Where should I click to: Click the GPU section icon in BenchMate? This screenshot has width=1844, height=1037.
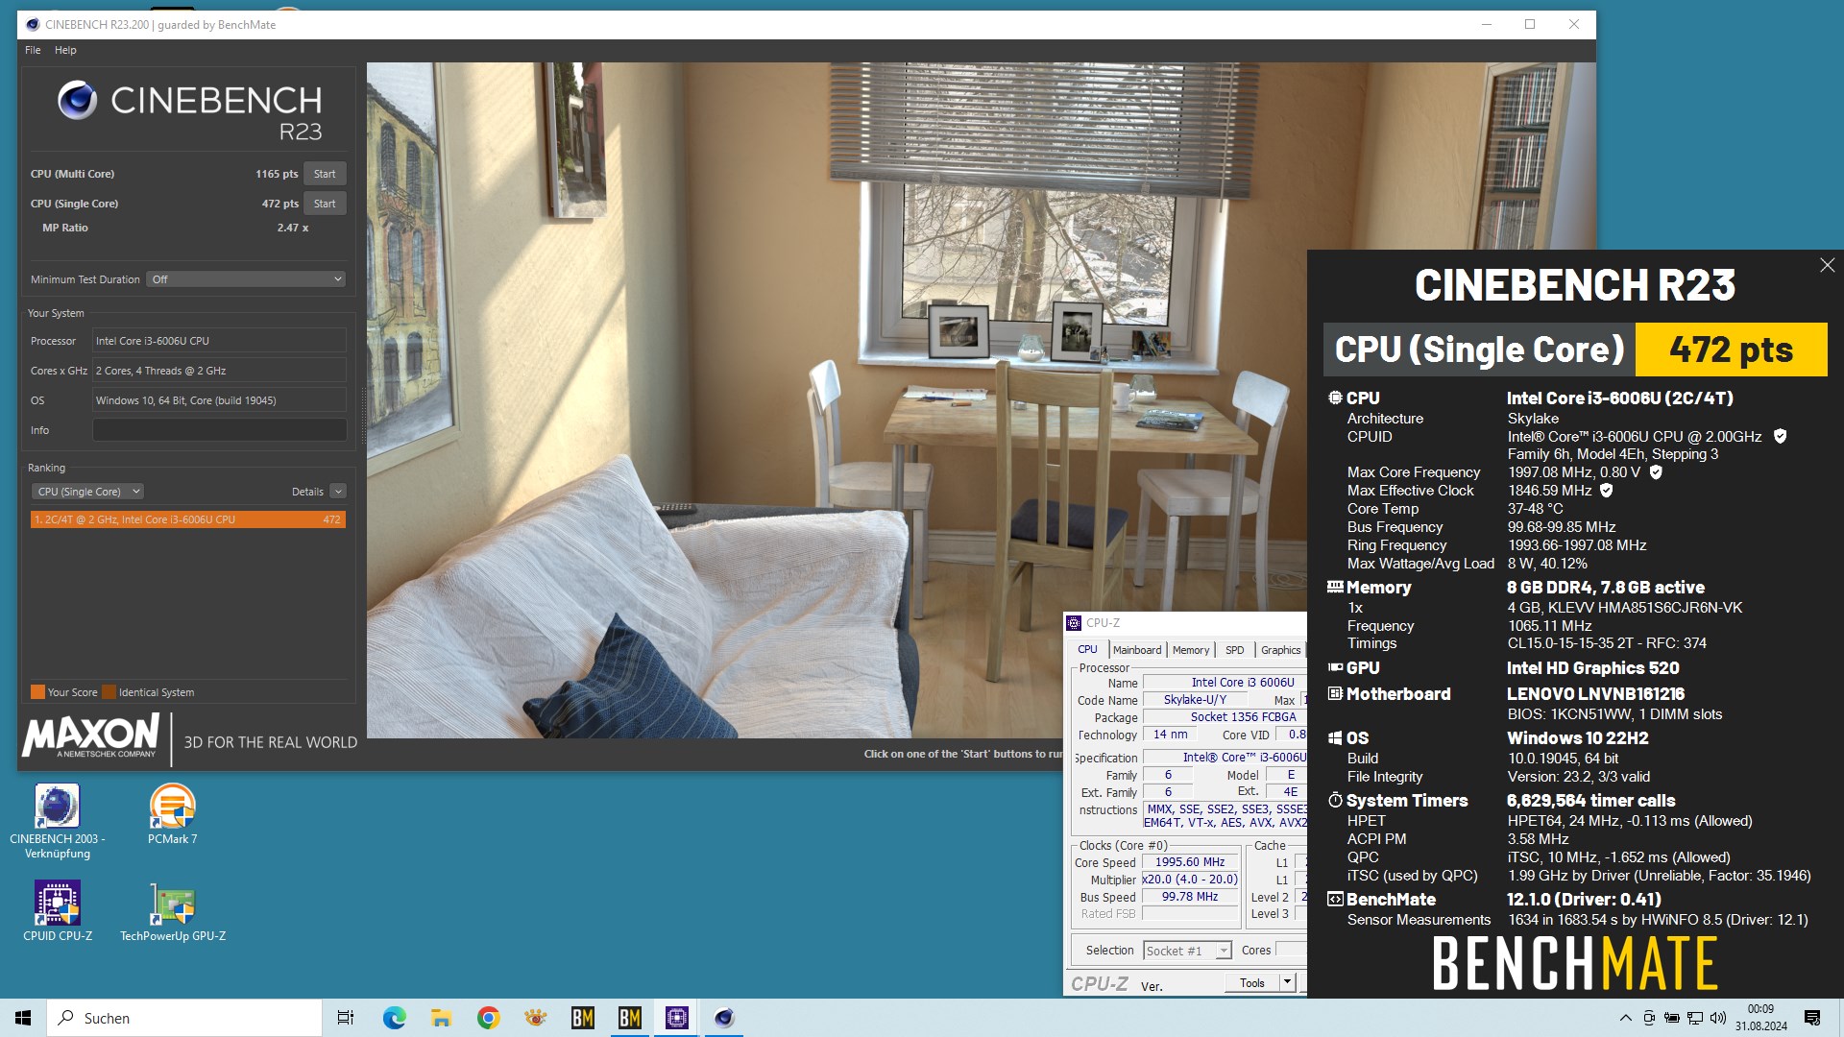(x=1335, y=667)
